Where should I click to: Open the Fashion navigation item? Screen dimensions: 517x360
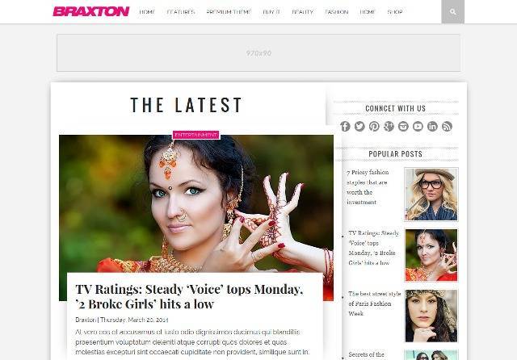tap(336, 12)
